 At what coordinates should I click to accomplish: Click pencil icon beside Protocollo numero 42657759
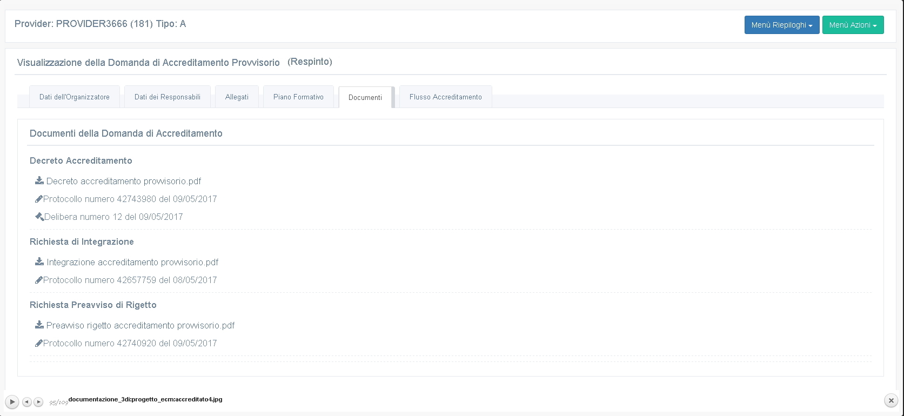(x=39, y=280)
